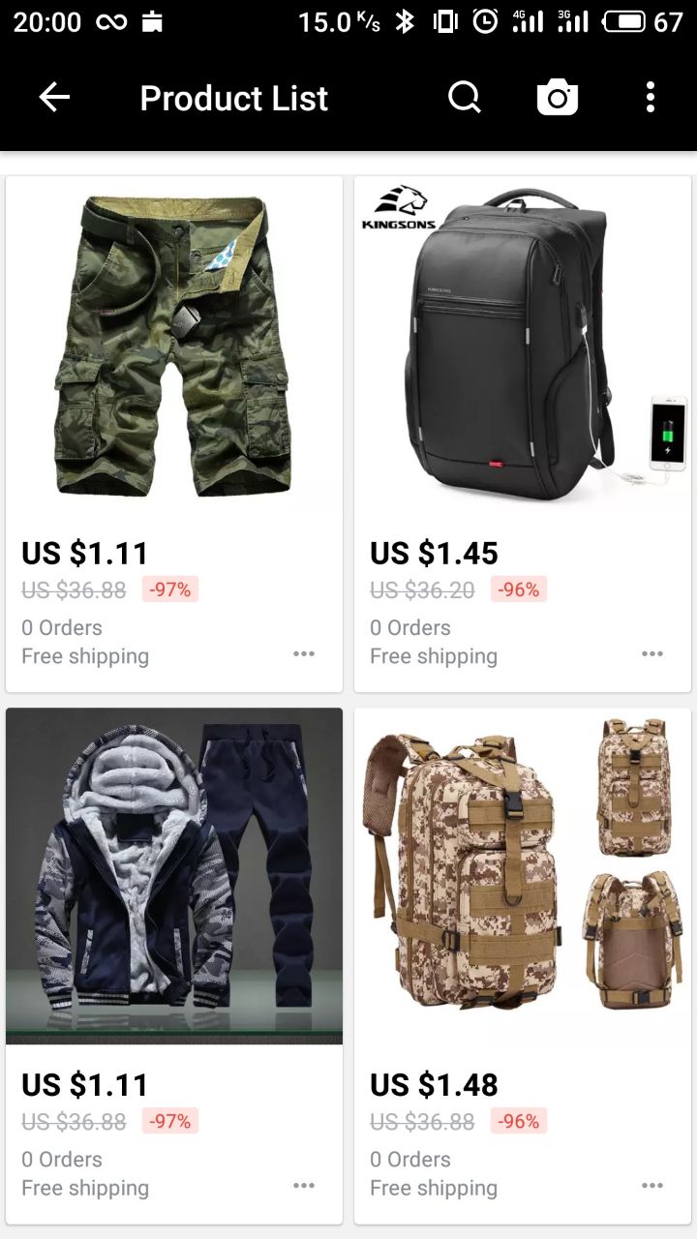The width and height of the screenshot is (697, 1239).
Task: Open more options for camo shorts item
Action: tap(304, 653)
